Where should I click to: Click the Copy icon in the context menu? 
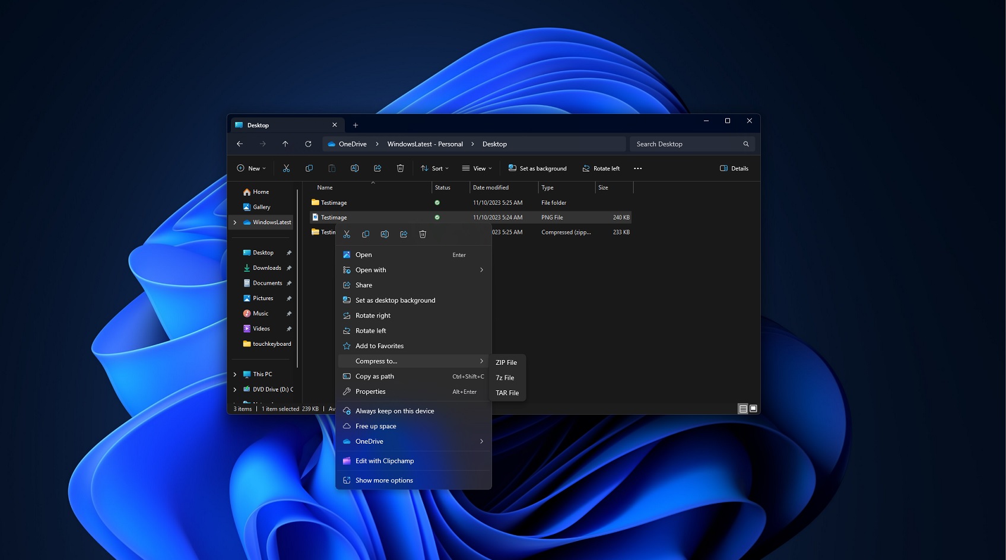pyautogui.click(x=366, y=234)
